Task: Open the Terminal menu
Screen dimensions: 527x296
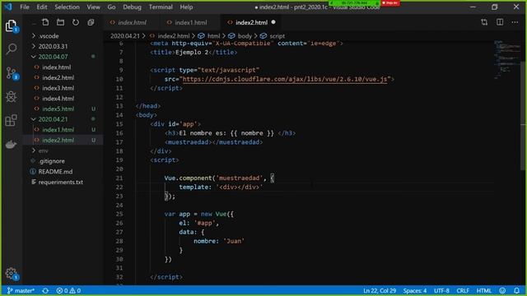Action: pyautogui.click(x=161, y=7)
